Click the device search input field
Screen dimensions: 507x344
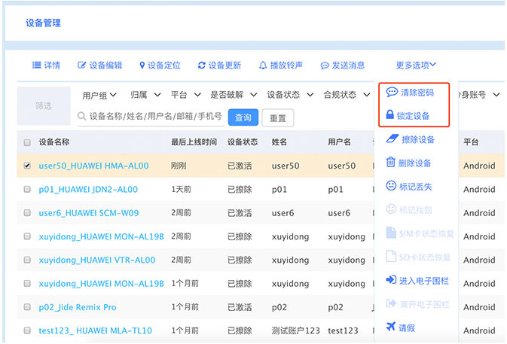pos(154,117)
